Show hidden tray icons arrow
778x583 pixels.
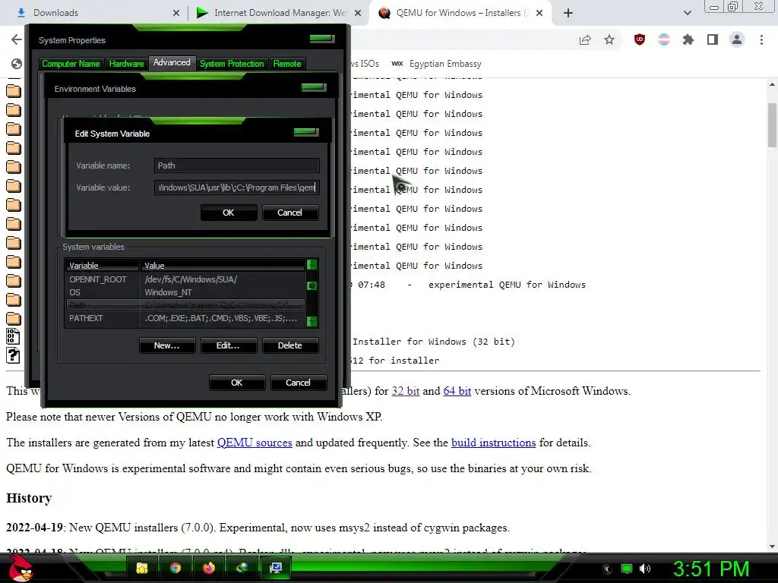pyautogui.click(x=607, y=569)
